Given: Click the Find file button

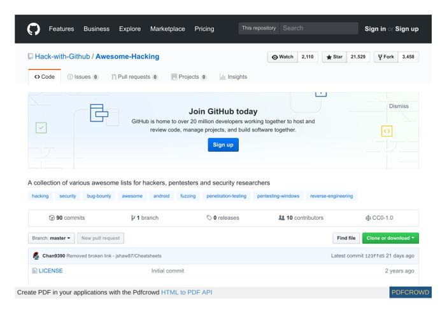Looking at the screenshot, I should coord(346,238).
